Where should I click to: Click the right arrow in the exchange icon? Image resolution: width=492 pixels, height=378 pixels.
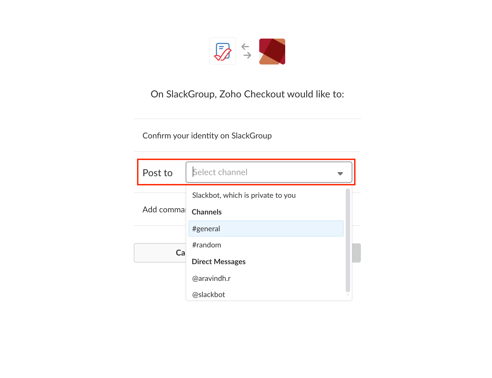[x=247, y=55]
